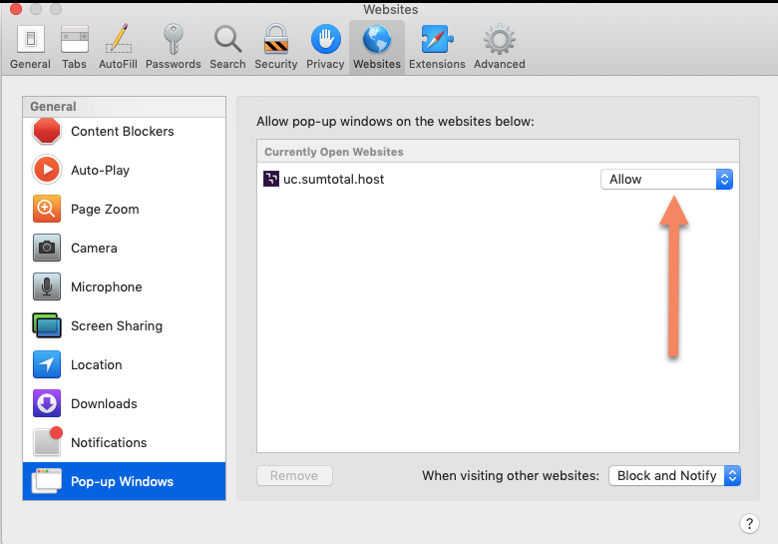The width and height of the screenshot is (778, 544).
Task: Select the Downloads arrow icon
Action: coord(47,403)
